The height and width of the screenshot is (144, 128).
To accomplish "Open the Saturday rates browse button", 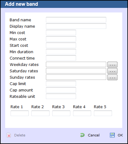I will (x=112, y=71).
